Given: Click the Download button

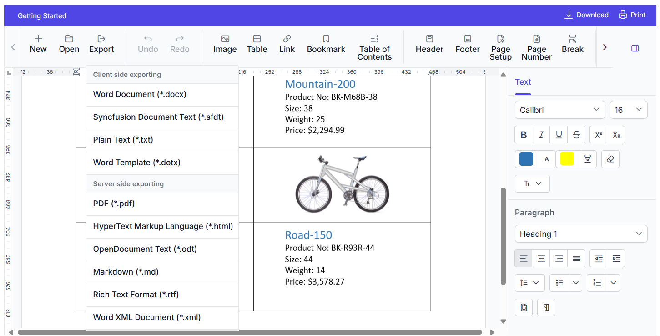Looking at the screenshot, I should [x=586, y=15].
